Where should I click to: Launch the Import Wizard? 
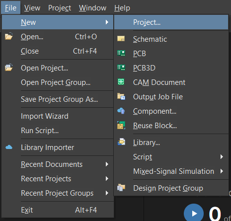58,116
